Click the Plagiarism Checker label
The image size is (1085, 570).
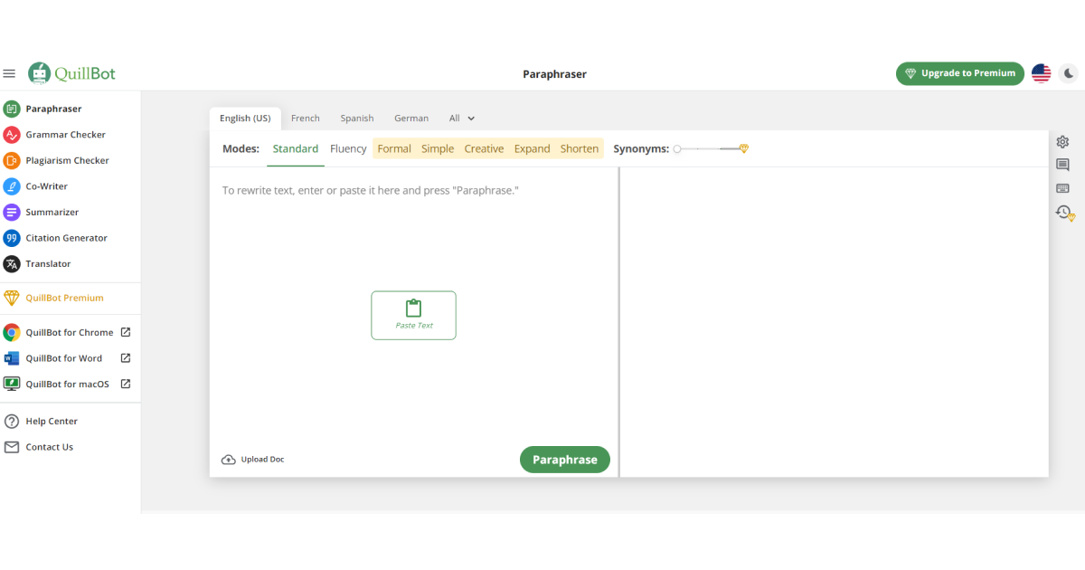click(x=68, y=160)
